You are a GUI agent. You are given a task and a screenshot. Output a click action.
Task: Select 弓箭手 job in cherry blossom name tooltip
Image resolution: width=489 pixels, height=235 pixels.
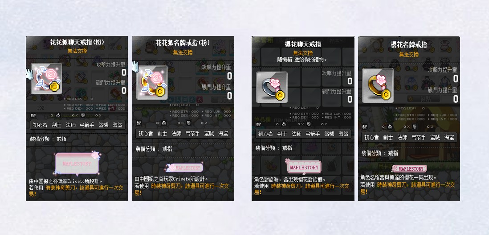coord(418,137)
